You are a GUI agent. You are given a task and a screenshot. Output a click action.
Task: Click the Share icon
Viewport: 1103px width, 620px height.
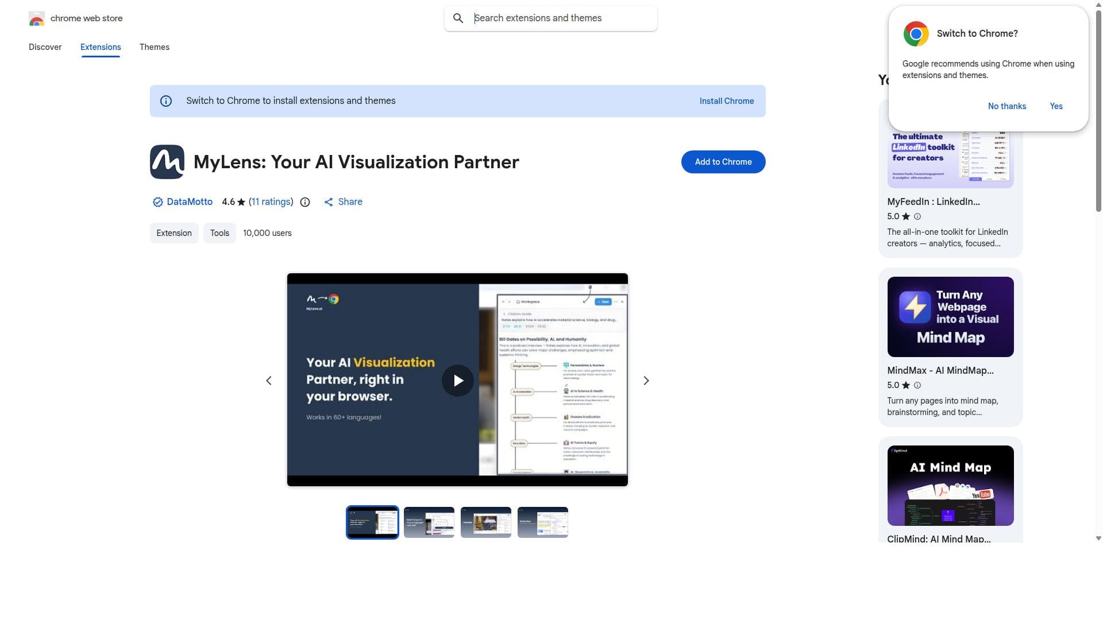point(329,202)
